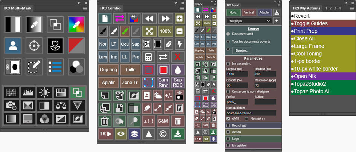Click the calculator icon in TK9 Combo

pos(148,57)
